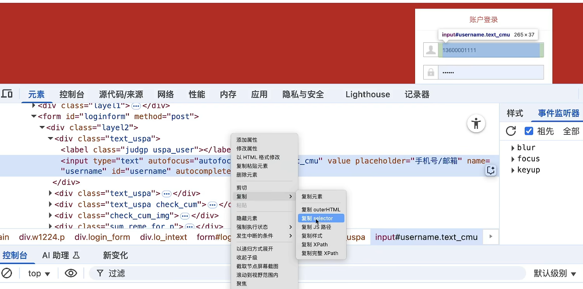
Task: Select 以 HTML 格式修改 menu item
Action: point(264,157)
